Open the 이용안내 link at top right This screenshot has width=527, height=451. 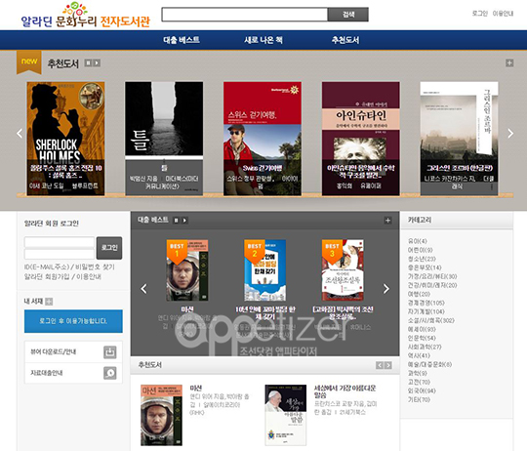503,14
